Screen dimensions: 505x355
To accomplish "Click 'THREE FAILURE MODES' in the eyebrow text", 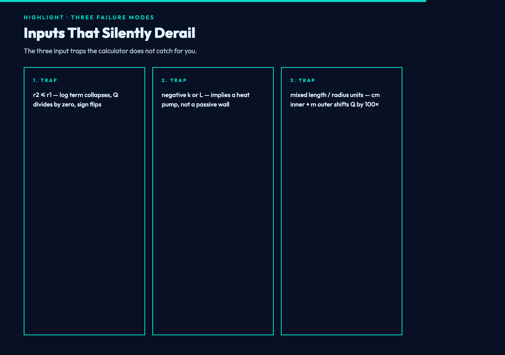I will click(x=113, y=17).
